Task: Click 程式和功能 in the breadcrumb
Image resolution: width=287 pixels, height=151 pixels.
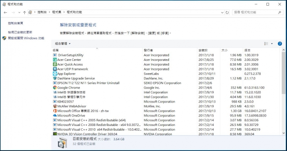Action: (74, 12)
